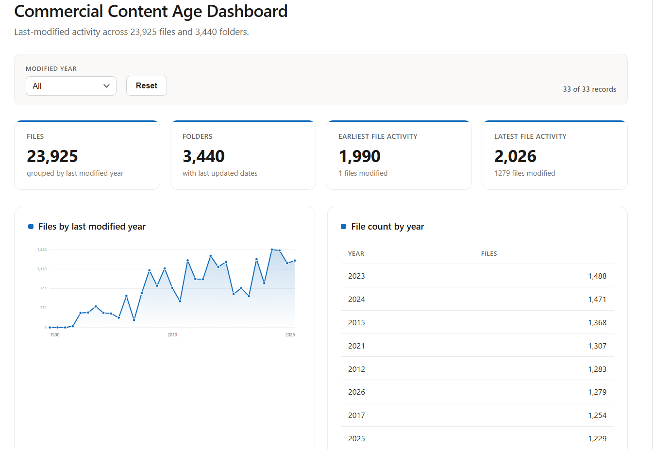This screenshot has height=449, width=653.
Task: Select the 2024 row with 1,471 files
Action: click(x=477, y=299)
